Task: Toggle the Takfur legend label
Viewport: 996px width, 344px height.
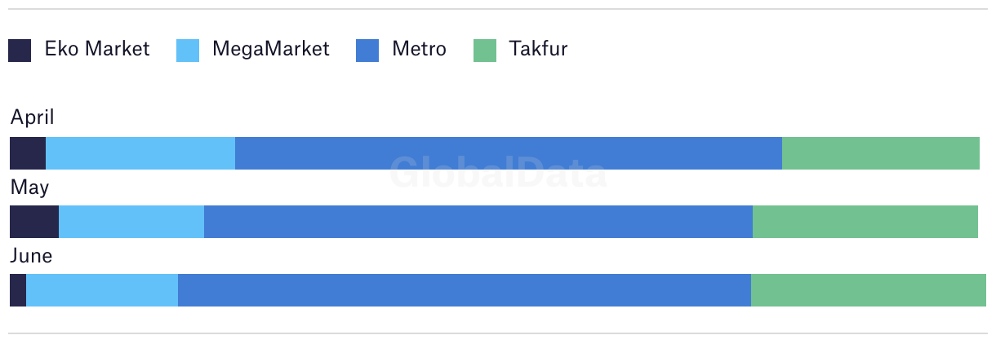Action: tap(538, 49)
